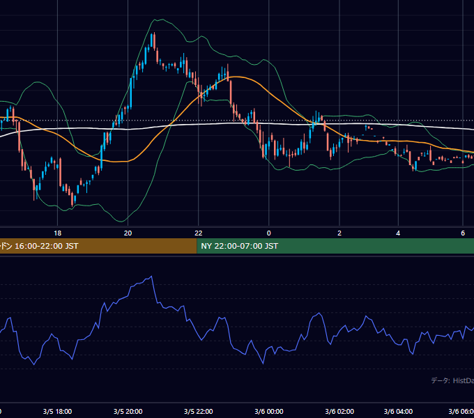Click the NY 22:00-07:00 JST session band
Screen dimensions: 474x418
pos(335,246)
